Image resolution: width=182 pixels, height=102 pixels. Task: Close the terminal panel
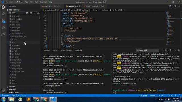tap(179, 50)
